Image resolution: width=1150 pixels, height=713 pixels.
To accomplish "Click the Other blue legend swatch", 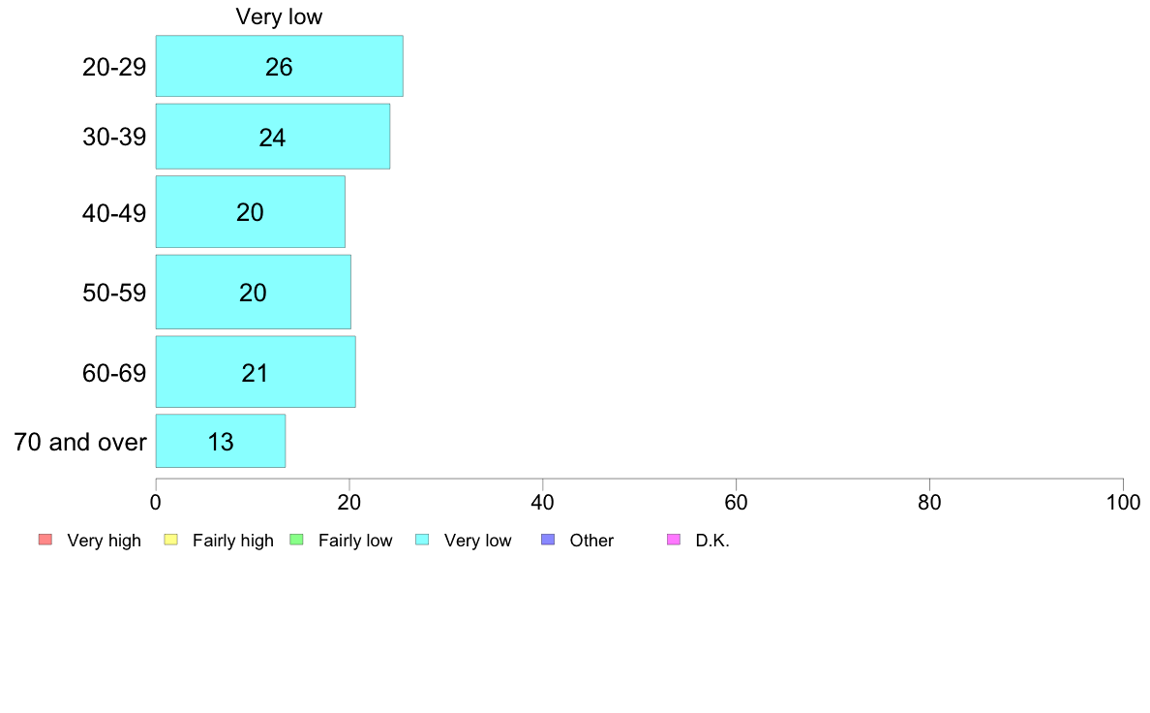I will (548, 540).
